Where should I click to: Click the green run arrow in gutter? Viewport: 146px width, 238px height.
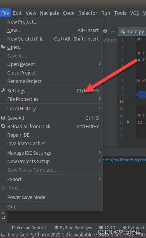pyautogui.click(x=128, y=122)
